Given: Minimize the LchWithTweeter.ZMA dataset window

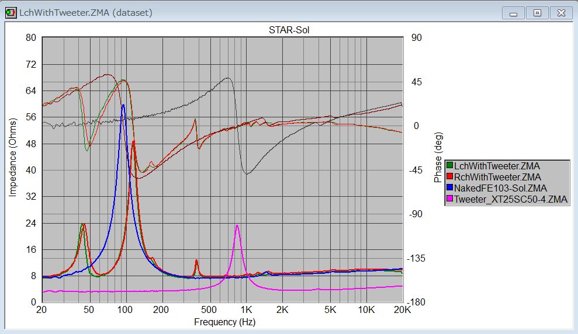Looking at the screenshot, I should (x=513, y=12).
